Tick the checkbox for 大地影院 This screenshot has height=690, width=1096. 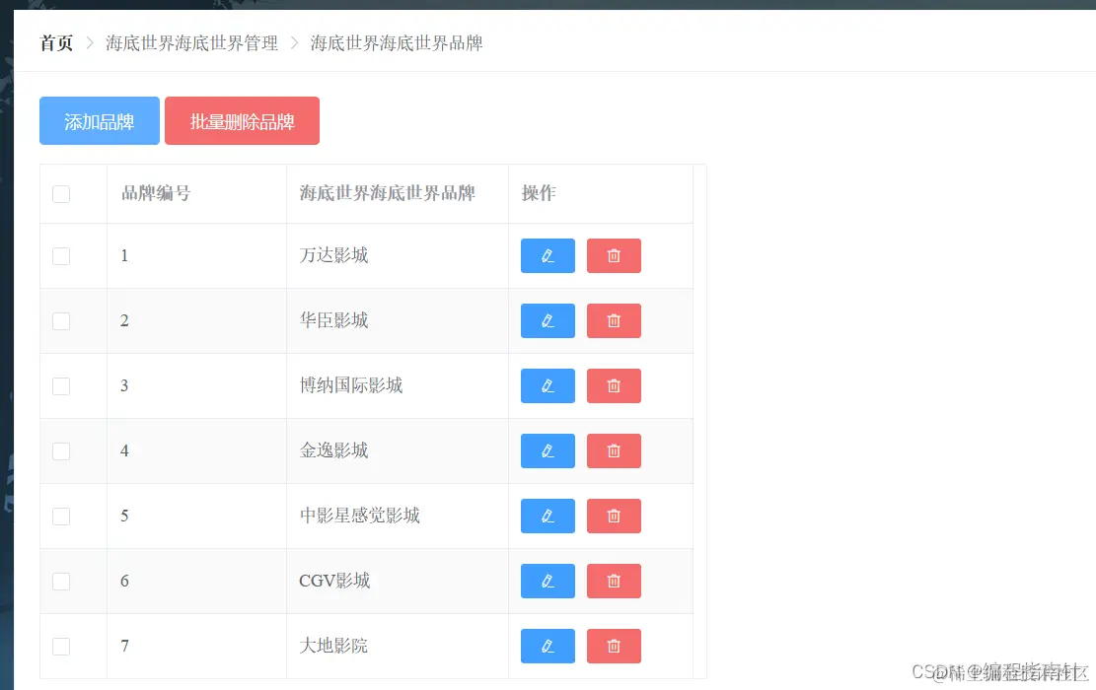61,646
